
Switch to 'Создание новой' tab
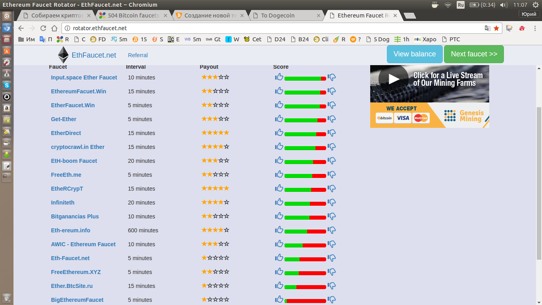210,15
